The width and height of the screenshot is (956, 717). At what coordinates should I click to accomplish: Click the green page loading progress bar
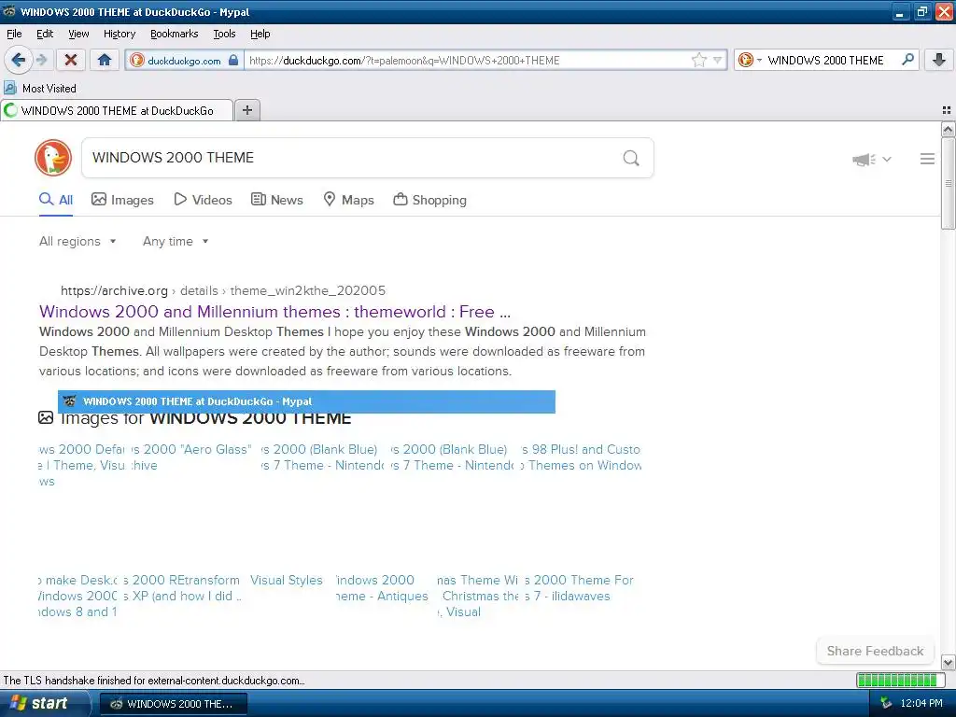coord(899,680)
